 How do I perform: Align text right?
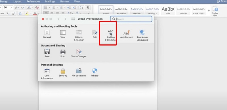click(x=57, y=13)
